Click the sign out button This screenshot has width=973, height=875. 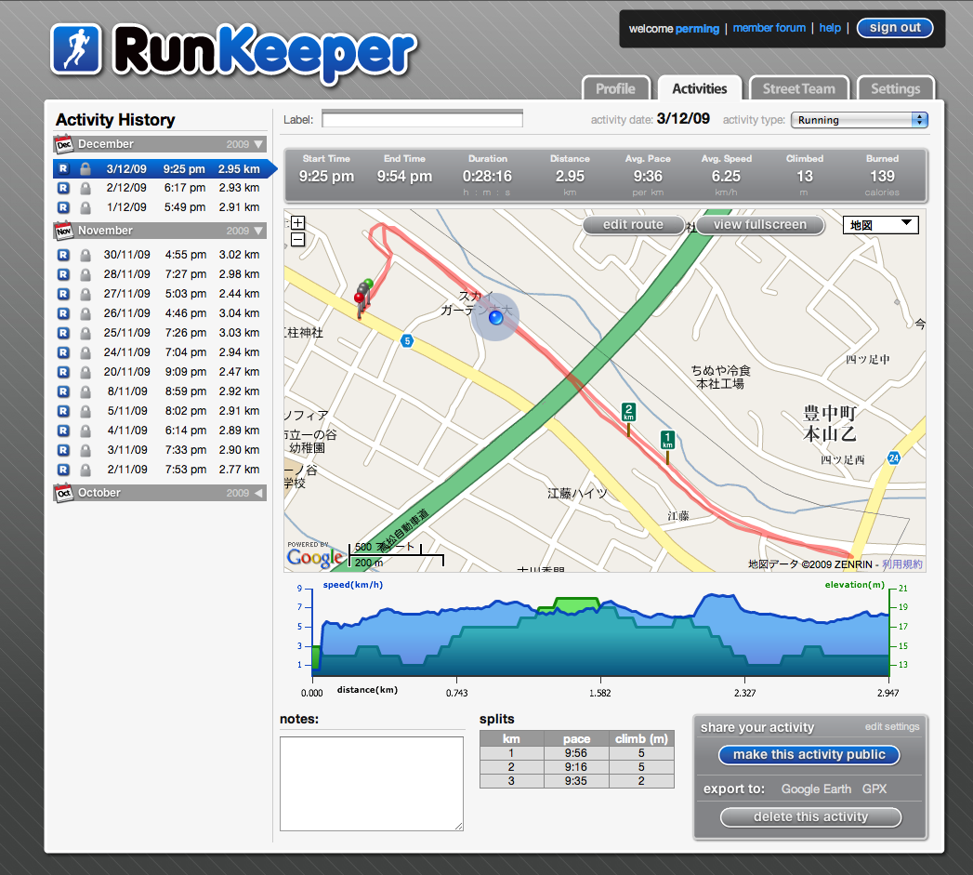coord(895,27)
